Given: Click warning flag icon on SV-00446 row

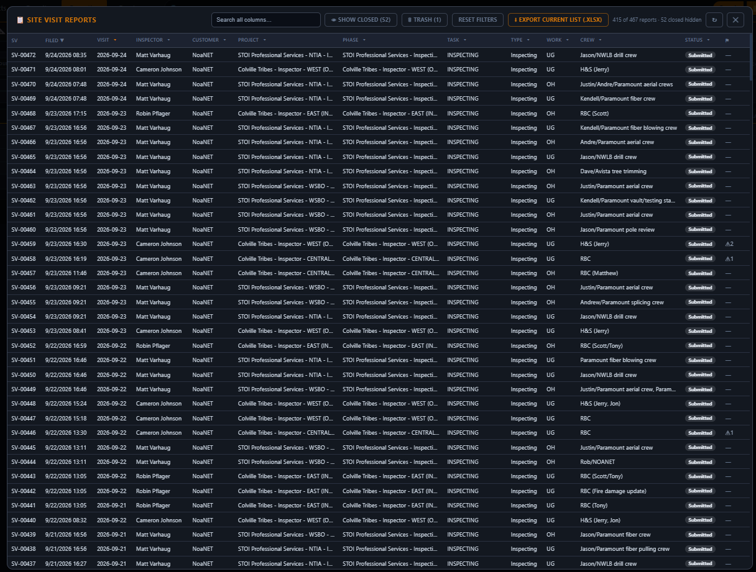Looking at the screenshot, I should (729, 433).
